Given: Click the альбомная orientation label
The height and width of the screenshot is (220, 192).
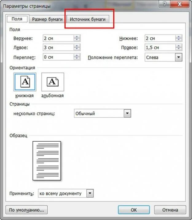Looking at the screenshot, I should pyautogui.click(x=53, y=96).
